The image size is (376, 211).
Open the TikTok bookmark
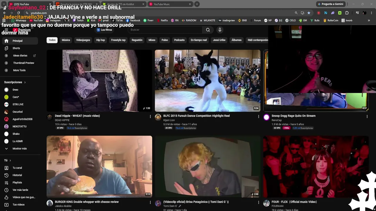point(117,21)
